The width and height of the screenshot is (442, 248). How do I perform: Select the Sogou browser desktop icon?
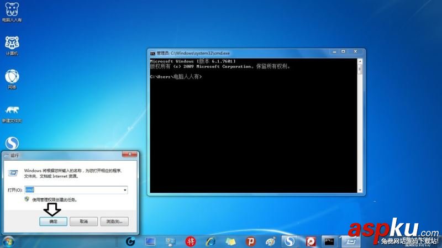[x=12, y=143]
